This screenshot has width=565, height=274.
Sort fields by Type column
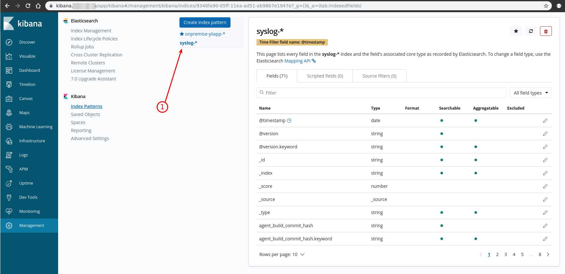(x=376, y=108)
